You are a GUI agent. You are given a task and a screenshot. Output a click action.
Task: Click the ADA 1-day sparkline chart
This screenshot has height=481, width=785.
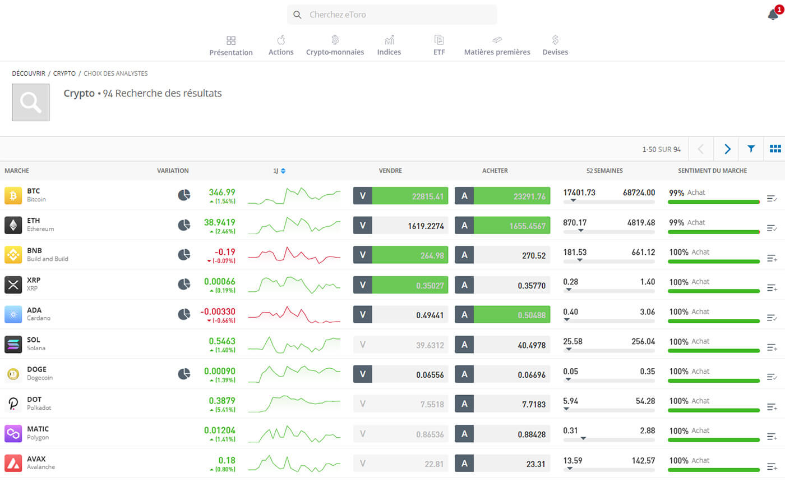[294, 315]
